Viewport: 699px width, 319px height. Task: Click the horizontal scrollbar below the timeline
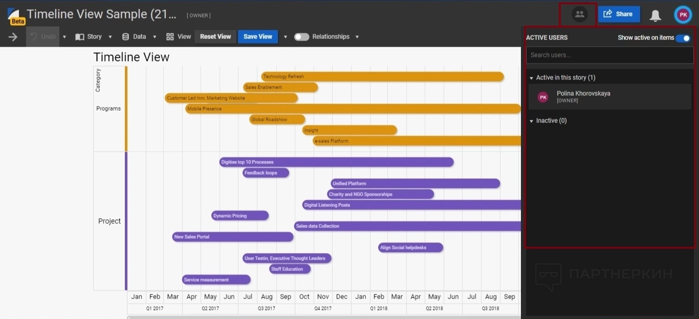click(324, 317)
